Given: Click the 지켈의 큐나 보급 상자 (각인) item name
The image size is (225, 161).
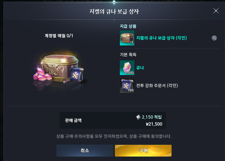Looking at the screenshot, I should click(x=161, y=38).
